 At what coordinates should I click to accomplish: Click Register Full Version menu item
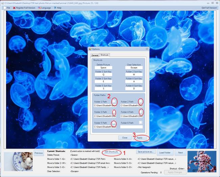point(24,8)
